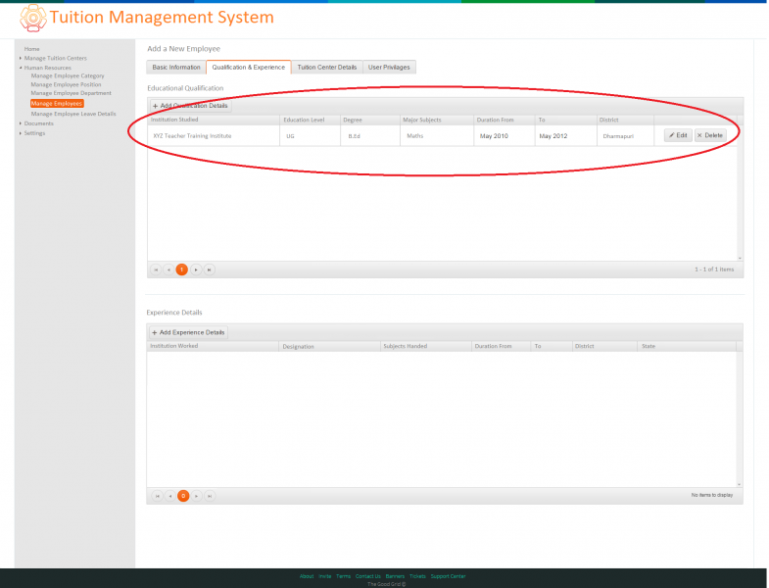Sort by Institution Worked column header
This screenshot has width=769, height=588.
[213, 346]
